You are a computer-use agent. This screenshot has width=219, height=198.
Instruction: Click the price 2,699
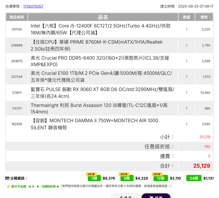[x=206, y=61]
